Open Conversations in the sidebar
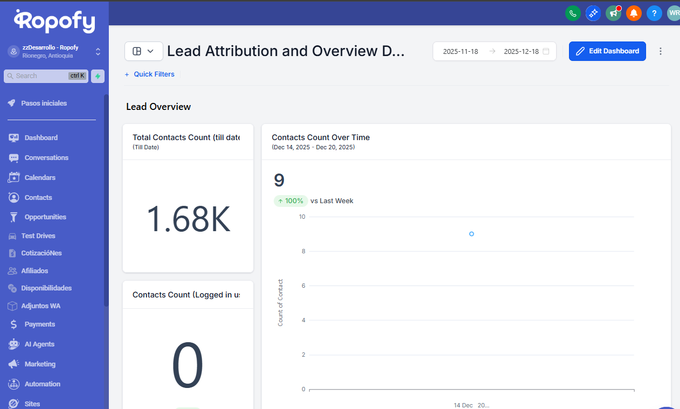 (46, 158)
